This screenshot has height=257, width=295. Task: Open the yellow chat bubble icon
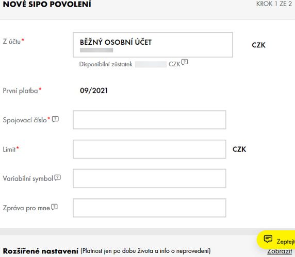click(268, 239)
